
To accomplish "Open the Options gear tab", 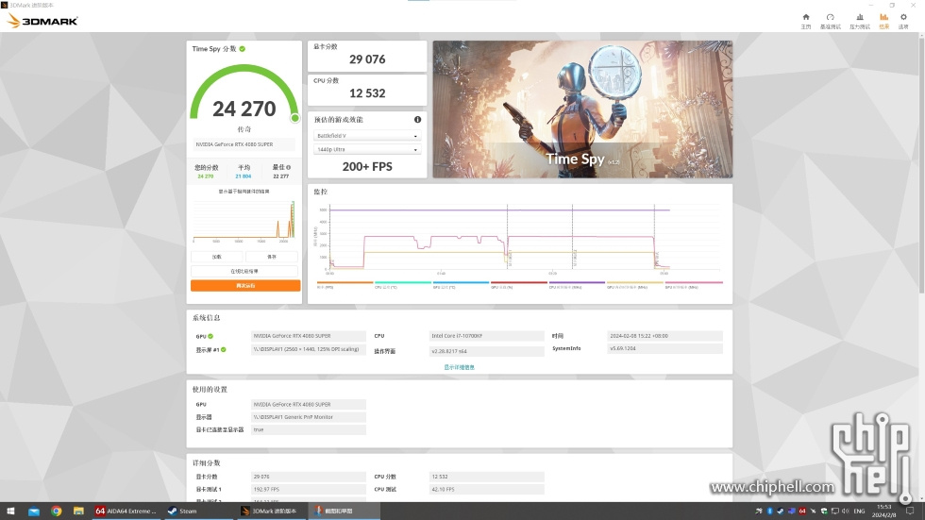I will (x=903, y=21).
